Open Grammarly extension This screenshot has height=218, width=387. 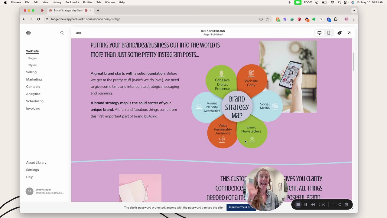(x=292, y=19)
